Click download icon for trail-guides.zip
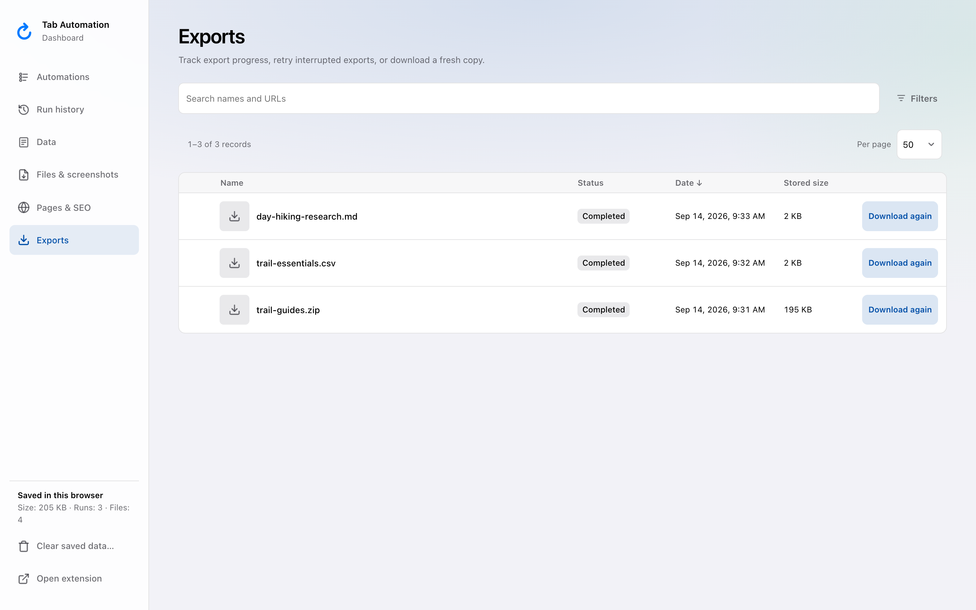This screenshot has height=610, width=976. pyautogui.click(x=234, y=310)
